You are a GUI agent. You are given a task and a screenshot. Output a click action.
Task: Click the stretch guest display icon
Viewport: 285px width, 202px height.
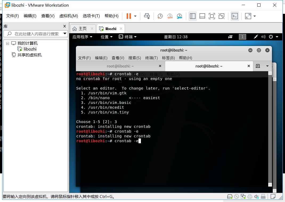(248, 16)
